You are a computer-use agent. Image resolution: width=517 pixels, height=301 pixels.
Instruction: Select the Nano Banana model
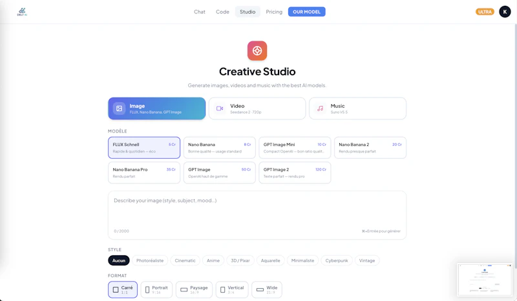[219, 148]
